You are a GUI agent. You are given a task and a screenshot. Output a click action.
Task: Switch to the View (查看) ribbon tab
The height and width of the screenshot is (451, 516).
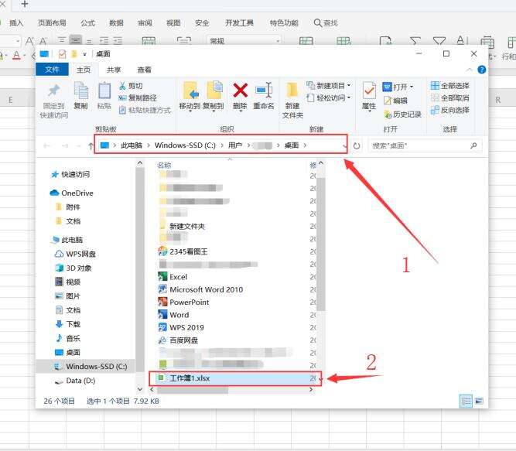(x=144, y=70)
